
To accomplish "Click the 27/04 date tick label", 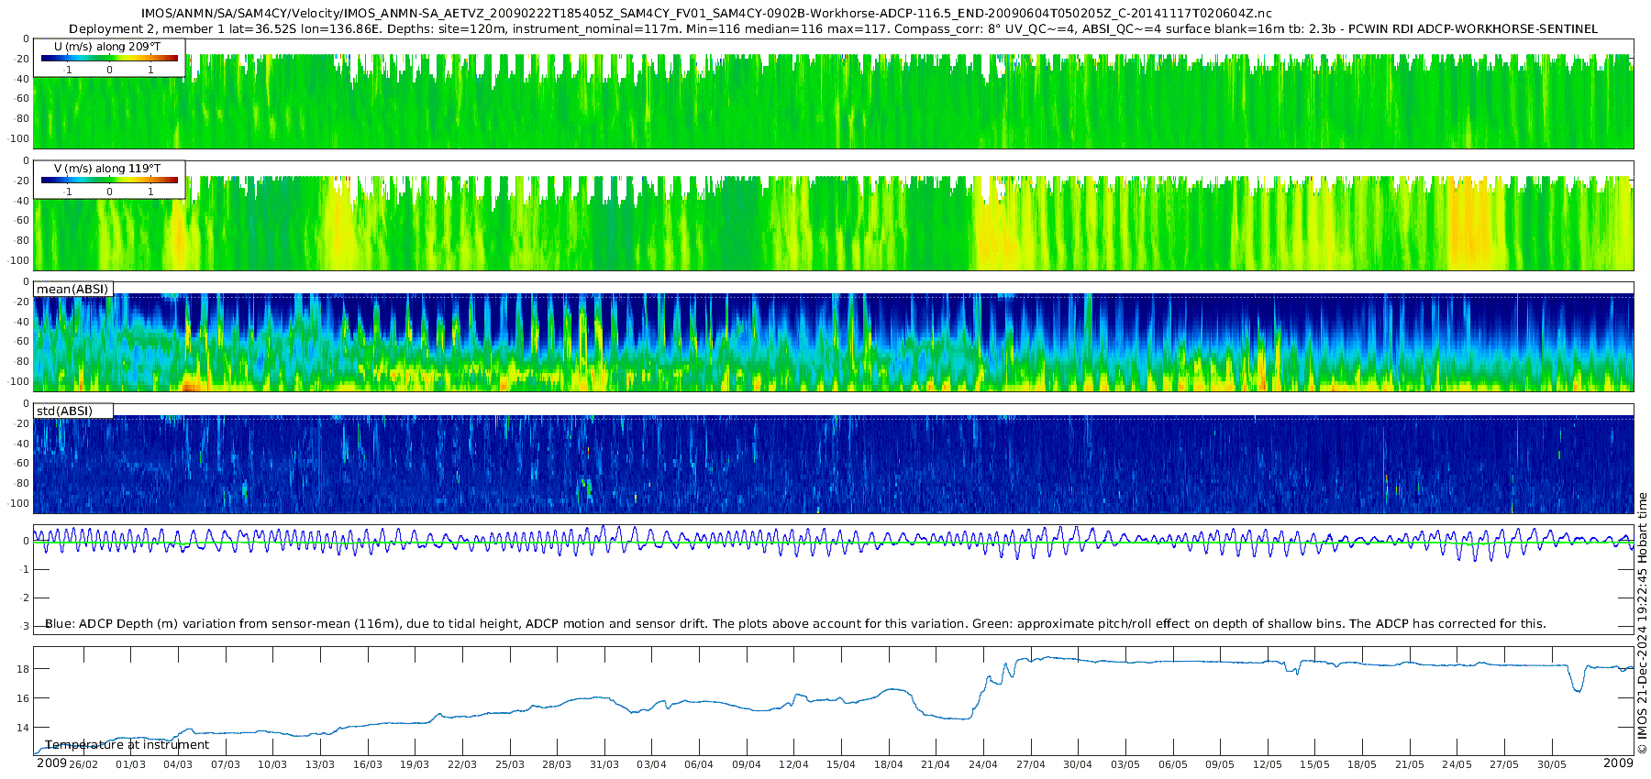I will 1031,764.
